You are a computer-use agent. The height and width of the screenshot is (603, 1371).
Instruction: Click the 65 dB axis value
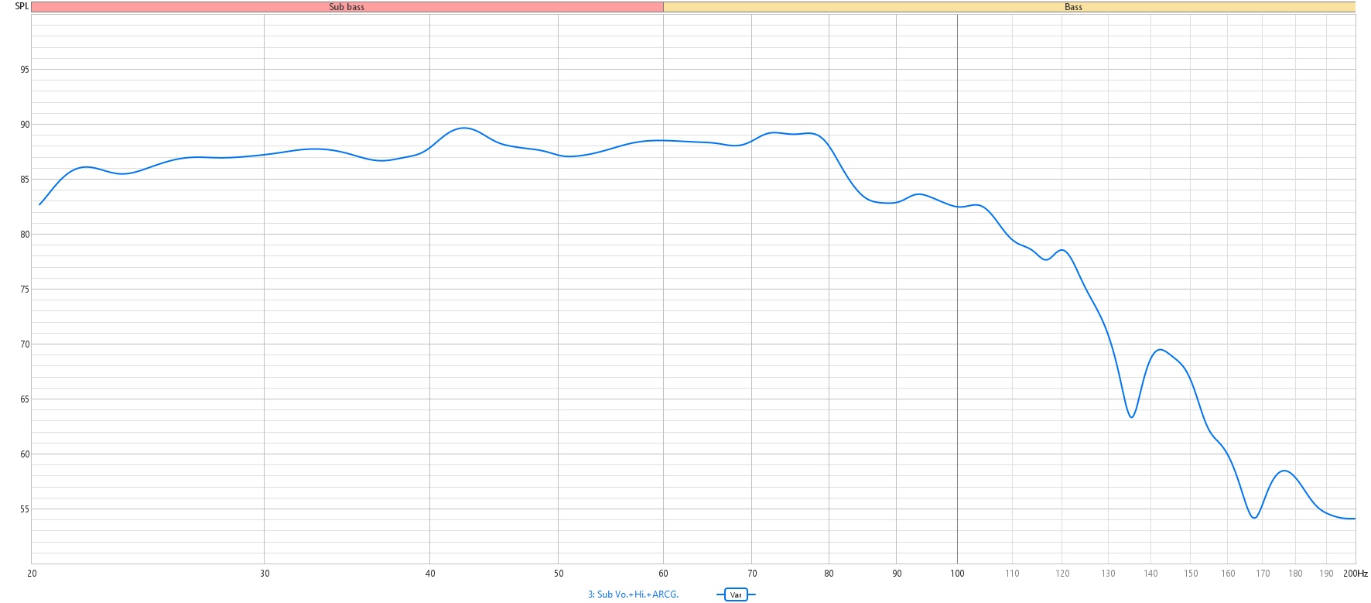(25, 399)
